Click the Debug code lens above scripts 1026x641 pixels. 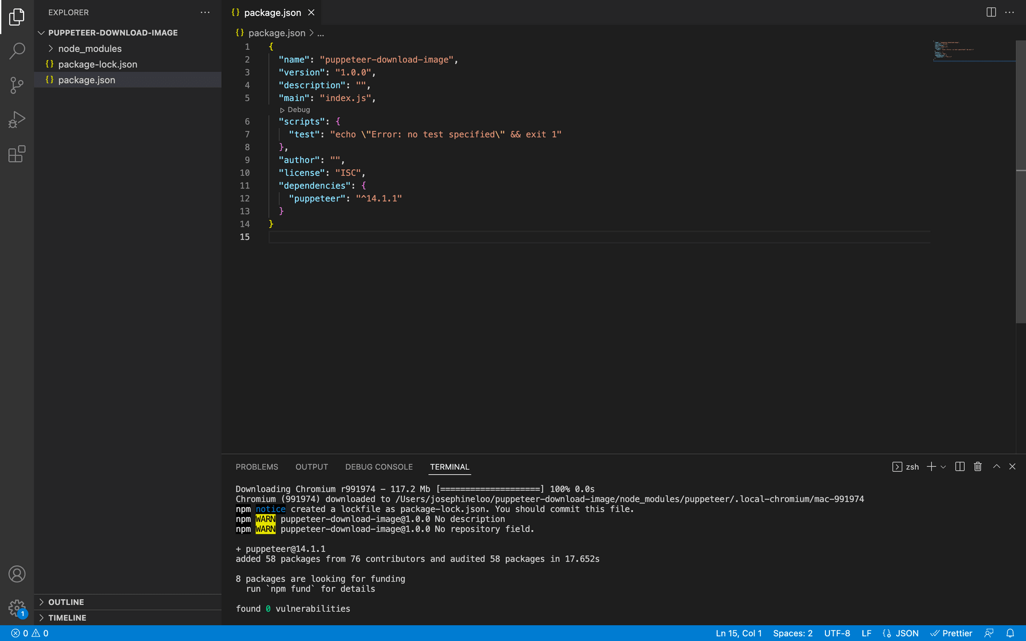295,110
